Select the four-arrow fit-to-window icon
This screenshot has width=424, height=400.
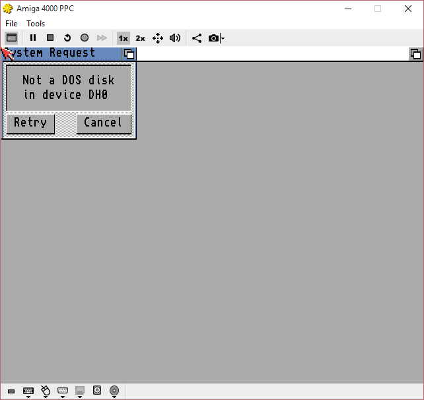(x=158, y=38)
